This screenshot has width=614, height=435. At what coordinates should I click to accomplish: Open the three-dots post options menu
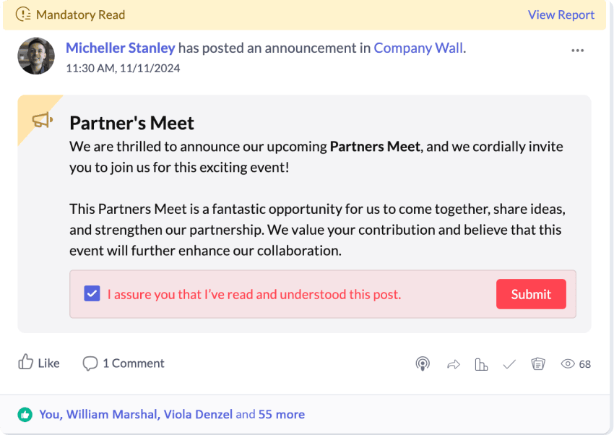pyautogui.click(x=577, y=51)
